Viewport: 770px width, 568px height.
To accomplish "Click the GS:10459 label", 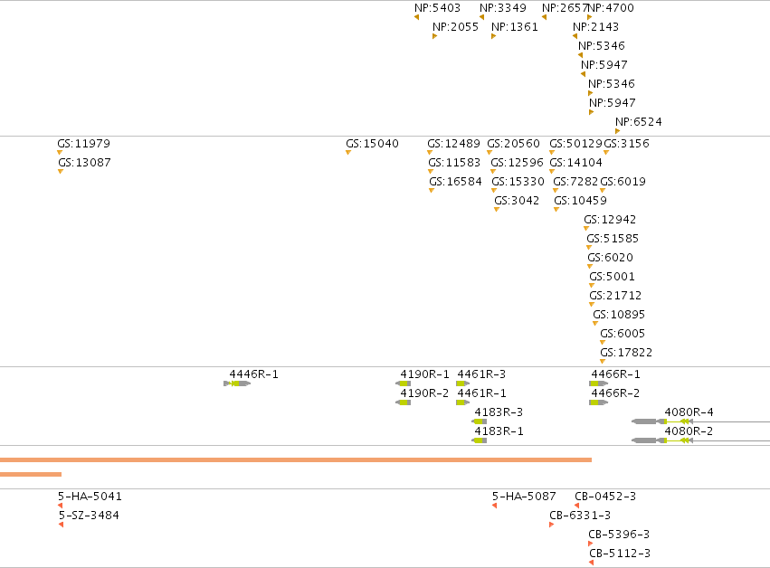I will [580, 201].
